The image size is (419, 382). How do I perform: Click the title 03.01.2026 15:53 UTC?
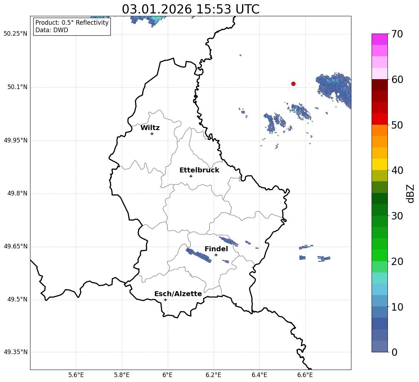[190, 9]
